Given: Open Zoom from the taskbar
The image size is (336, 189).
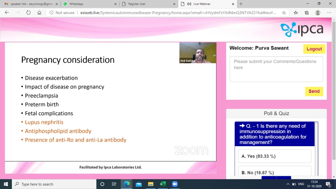Looking at the screenshot, I should click(175, 184).
